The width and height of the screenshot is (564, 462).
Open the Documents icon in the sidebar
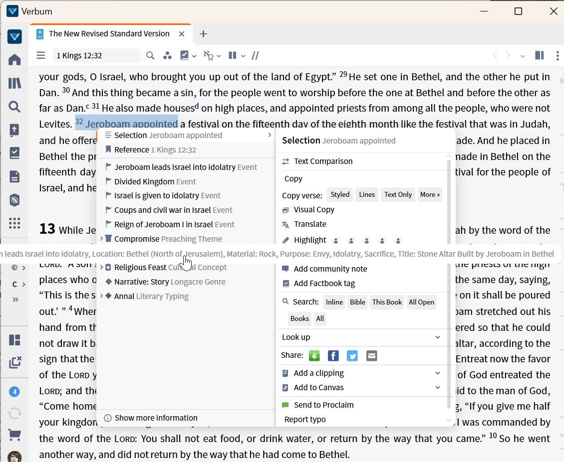[x=14, y=177]
